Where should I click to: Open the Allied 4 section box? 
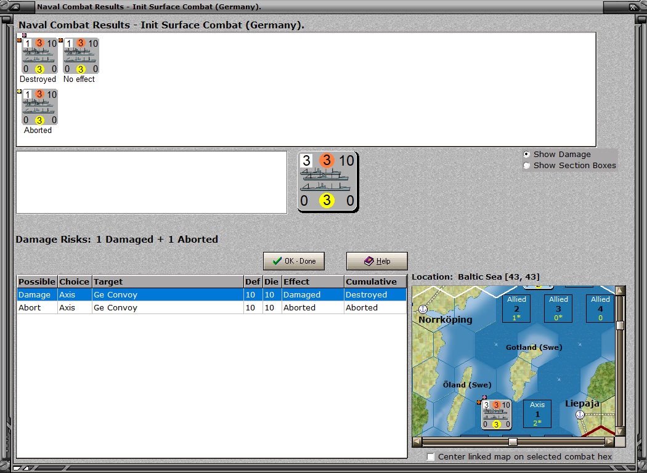click(600, 308)
